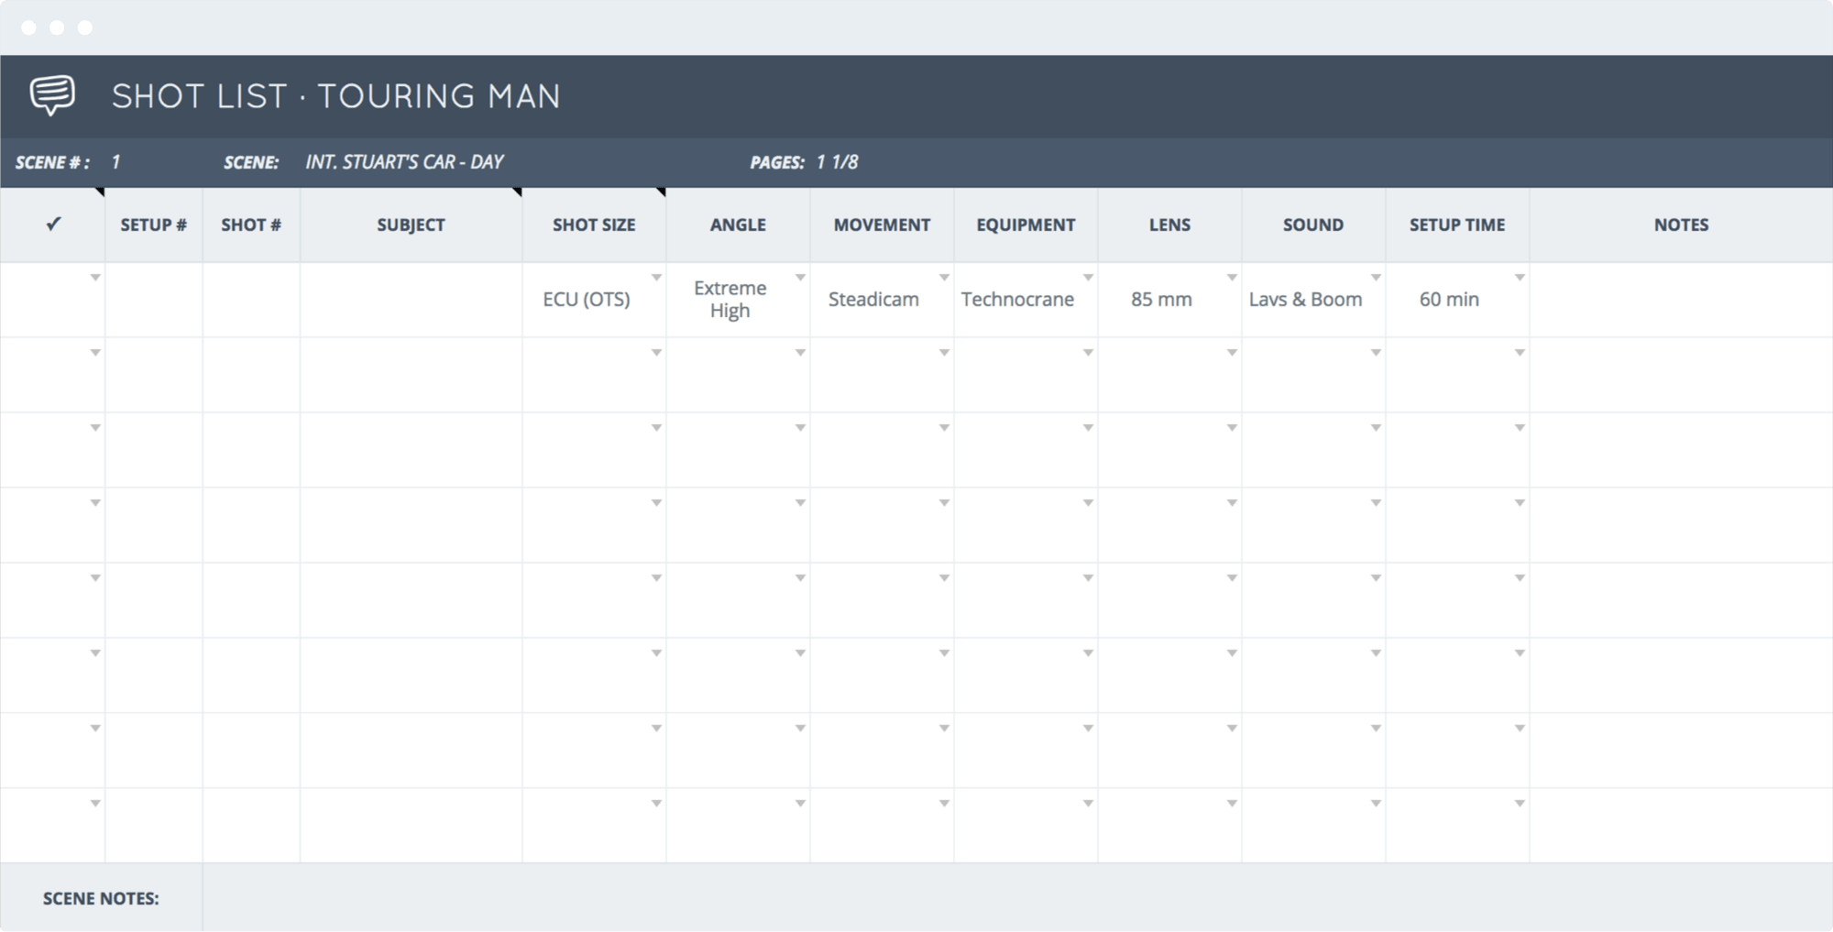Click the ECU (OTS) cell
Image resolution: width=1833 pixels, height=932 pixels.
[594, 300]
